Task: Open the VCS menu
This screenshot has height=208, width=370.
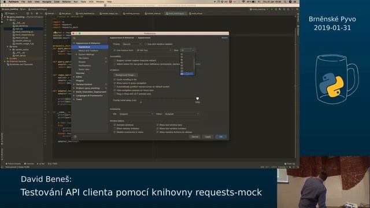Action: (x=91, y=2)
